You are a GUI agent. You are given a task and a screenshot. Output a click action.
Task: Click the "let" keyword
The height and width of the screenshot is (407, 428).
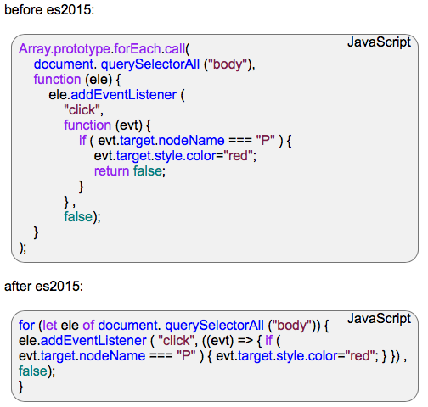[x=50, y=326]
